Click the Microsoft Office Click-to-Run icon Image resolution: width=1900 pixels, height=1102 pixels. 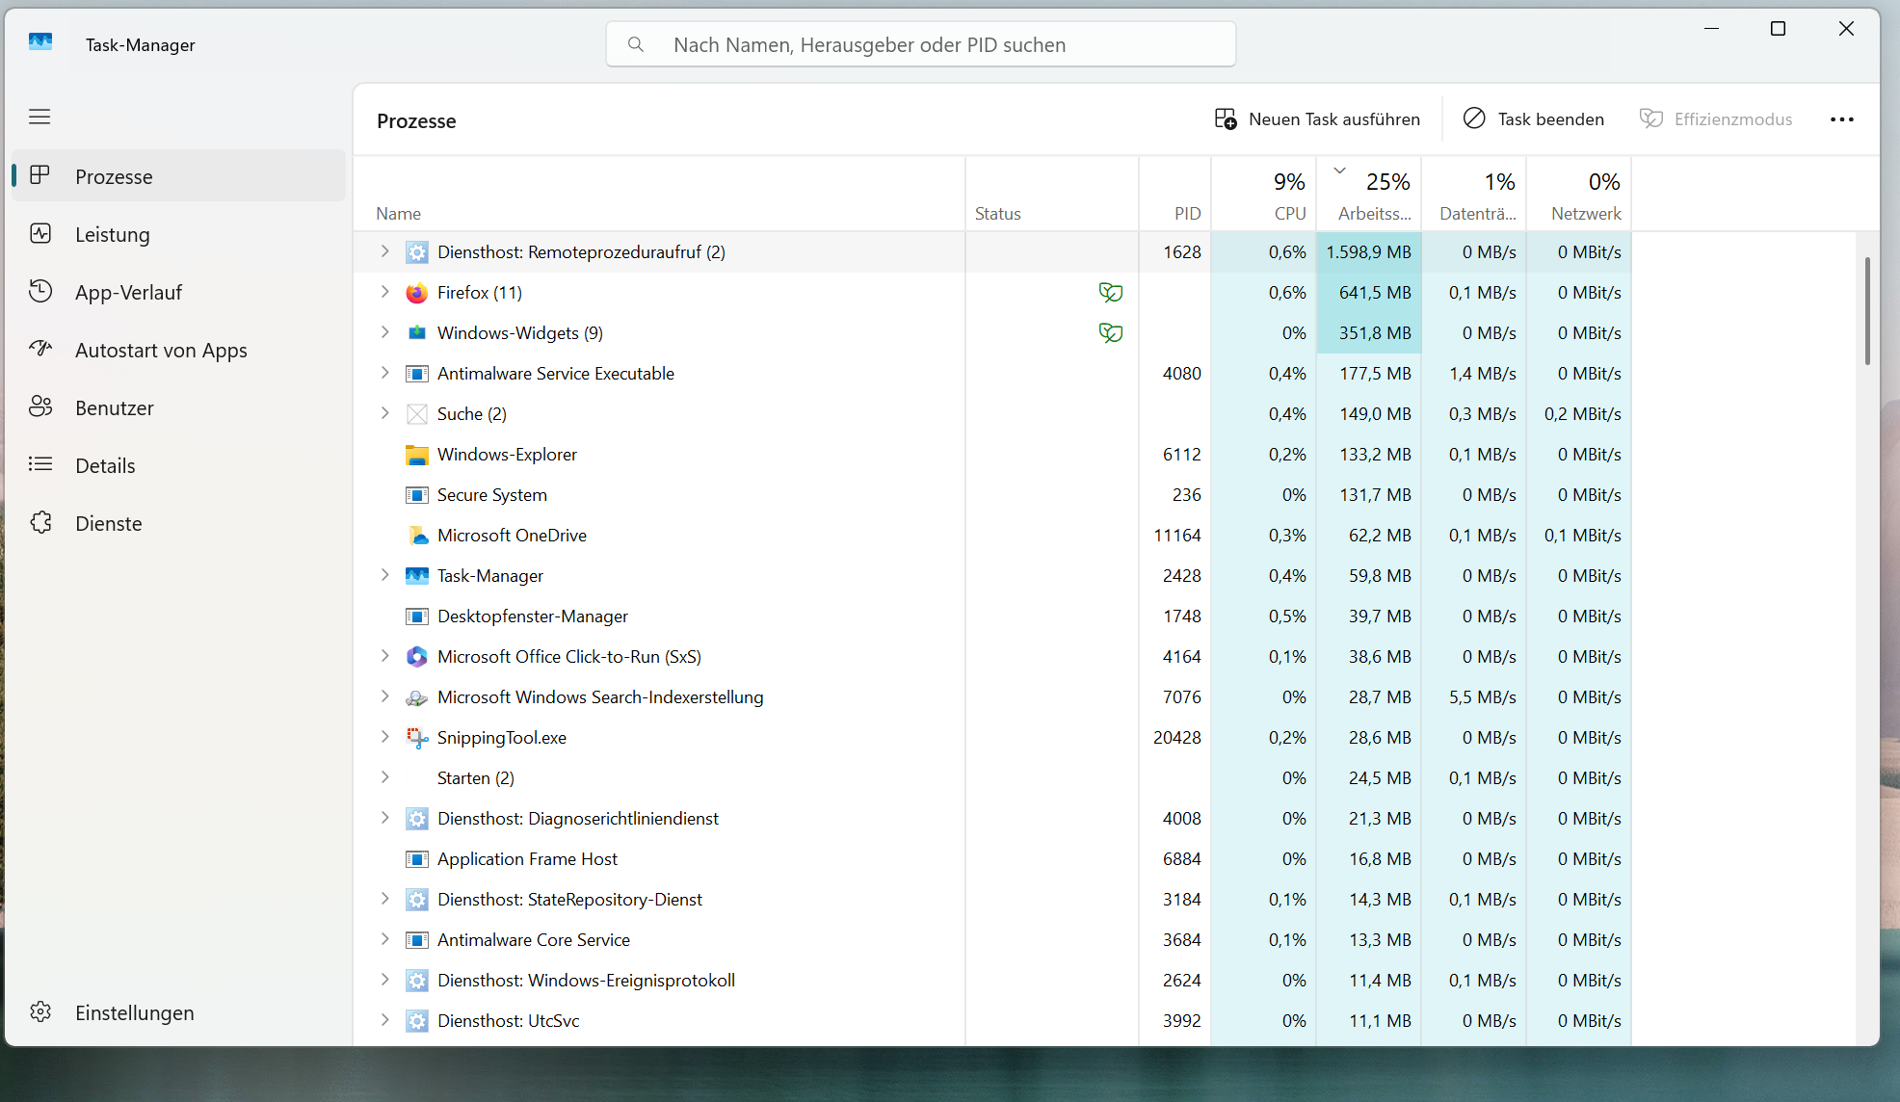[416, 657]
